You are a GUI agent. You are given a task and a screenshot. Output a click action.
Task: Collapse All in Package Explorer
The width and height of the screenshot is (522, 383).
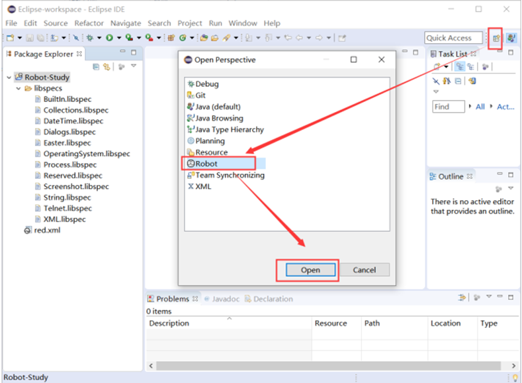pyautogui.click(x=96, y=67)
